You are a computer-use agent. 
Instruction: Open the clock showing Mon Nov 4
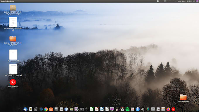pyautogui.click(x=186, y=1)
